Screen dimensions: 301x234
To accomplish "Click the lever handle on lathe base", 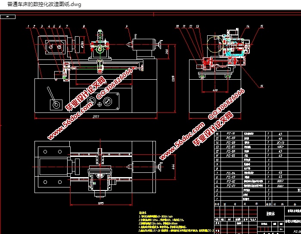I will click(50, 95).
